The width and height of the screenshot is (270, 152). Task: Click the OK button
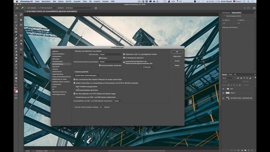pyautogui.click(x=177, y=52)
